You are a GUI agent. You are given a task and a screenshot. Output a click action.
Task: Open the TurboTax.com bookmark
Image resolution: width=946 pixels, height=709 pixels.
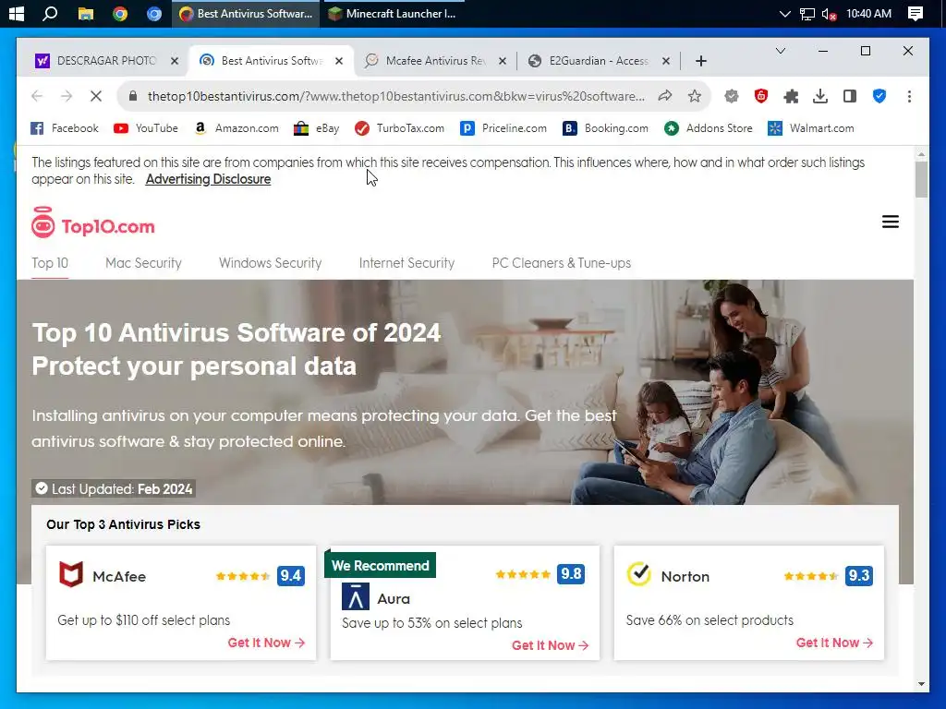[399, 128]
